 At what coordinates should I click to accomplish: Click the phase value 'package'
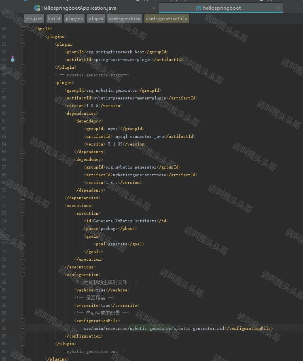tap(109, 229)
